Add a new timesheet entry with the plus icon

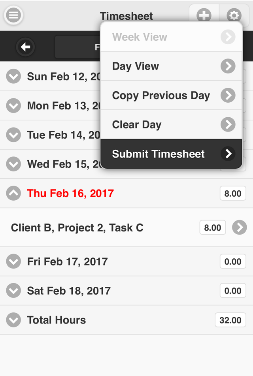[x=204, y=15]
